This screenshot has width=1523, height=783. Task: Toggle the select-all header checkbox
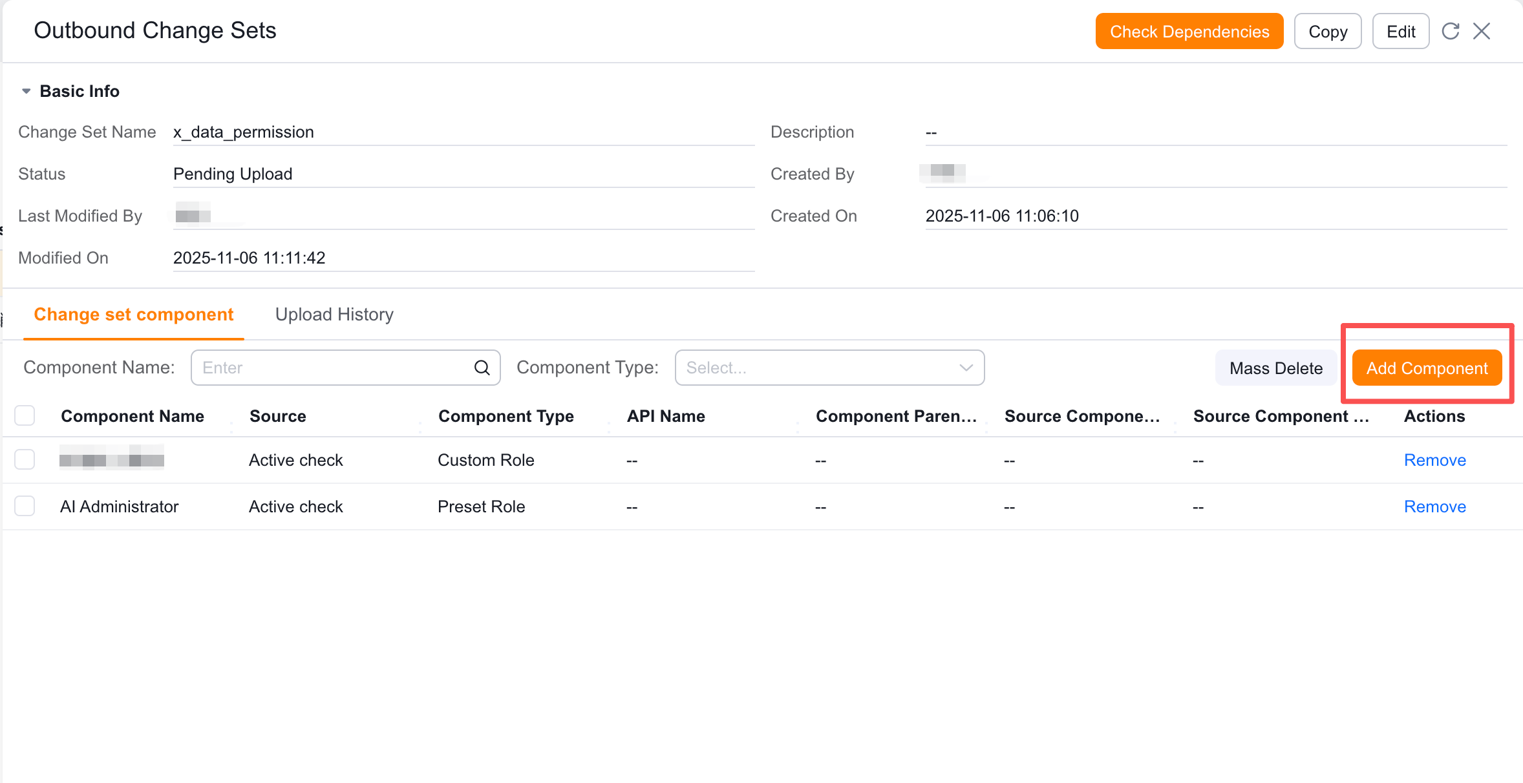click(25, 415)
